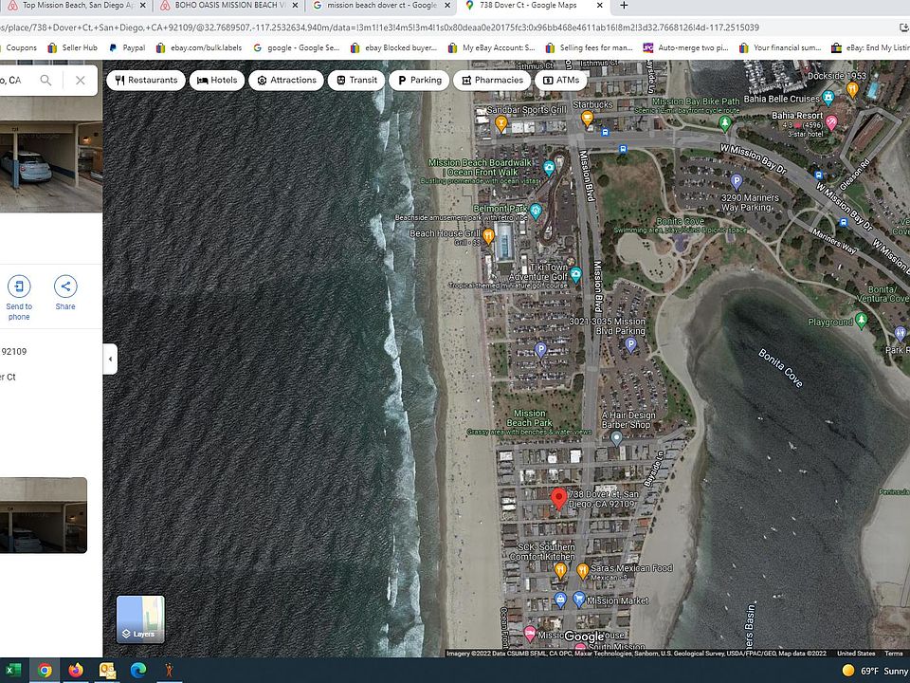Click the Mission Beach Park label
The image size is (910, 683).
pos(529,418)
